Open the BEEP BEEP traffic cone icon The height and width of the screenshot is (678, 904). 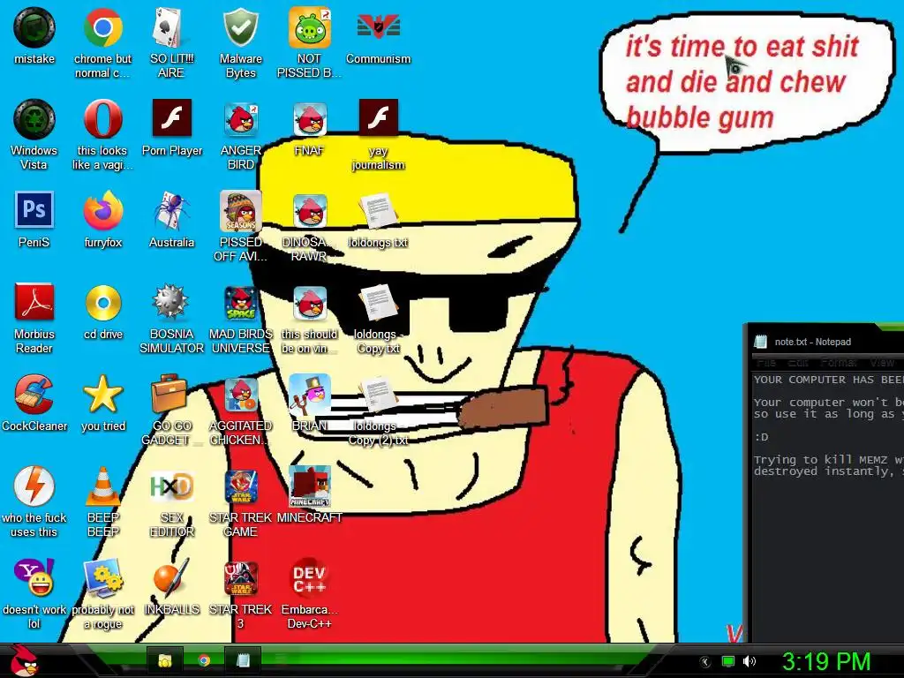102,486
